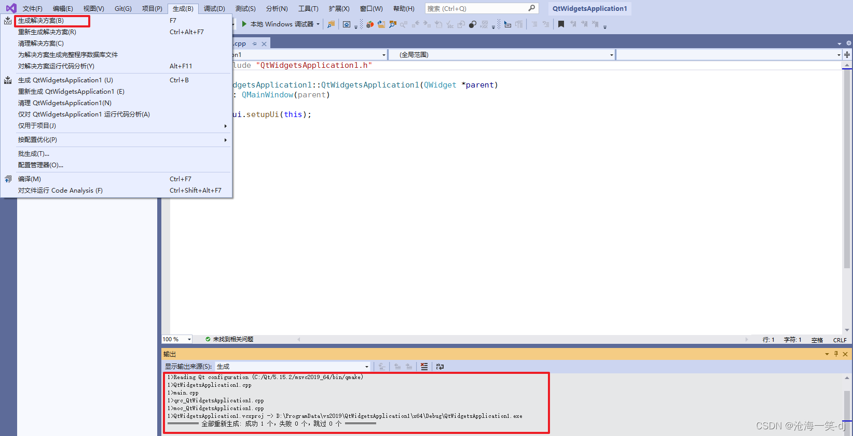Toggle a bookmark on current line
The height and width of the screenshot is (436, 853).
click(561, 24)
